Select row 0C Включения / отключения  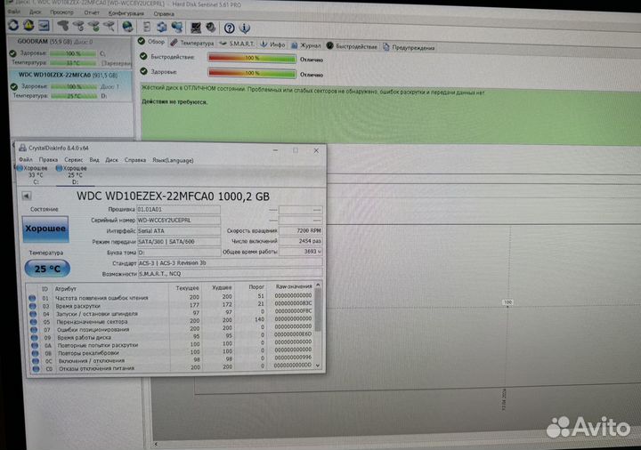pyautogui.click(x=171, y=360)
